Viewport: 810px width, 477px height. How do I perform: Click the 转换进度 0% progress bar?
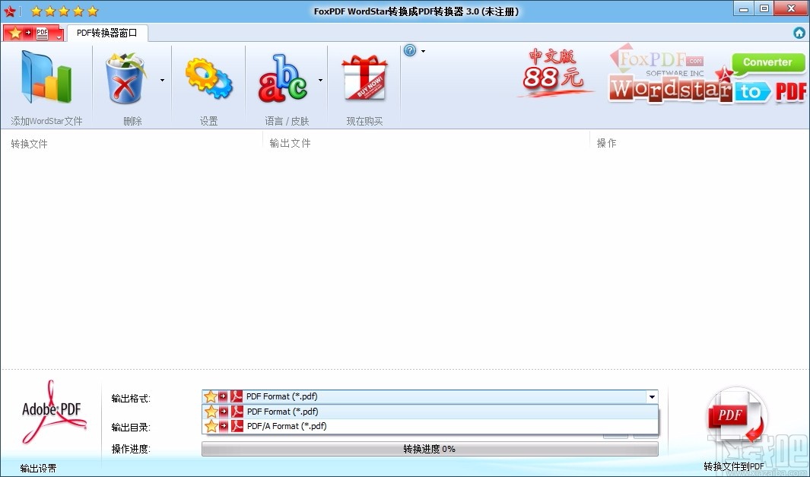click(430, 449)
